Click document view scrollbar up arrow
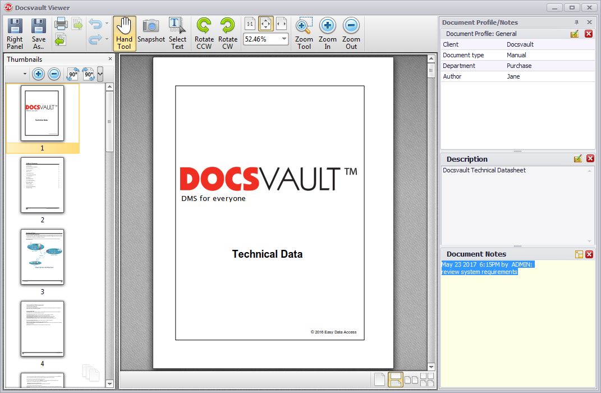Image resolution: width=601 pixels, height=393 pixels. [431, 58]
